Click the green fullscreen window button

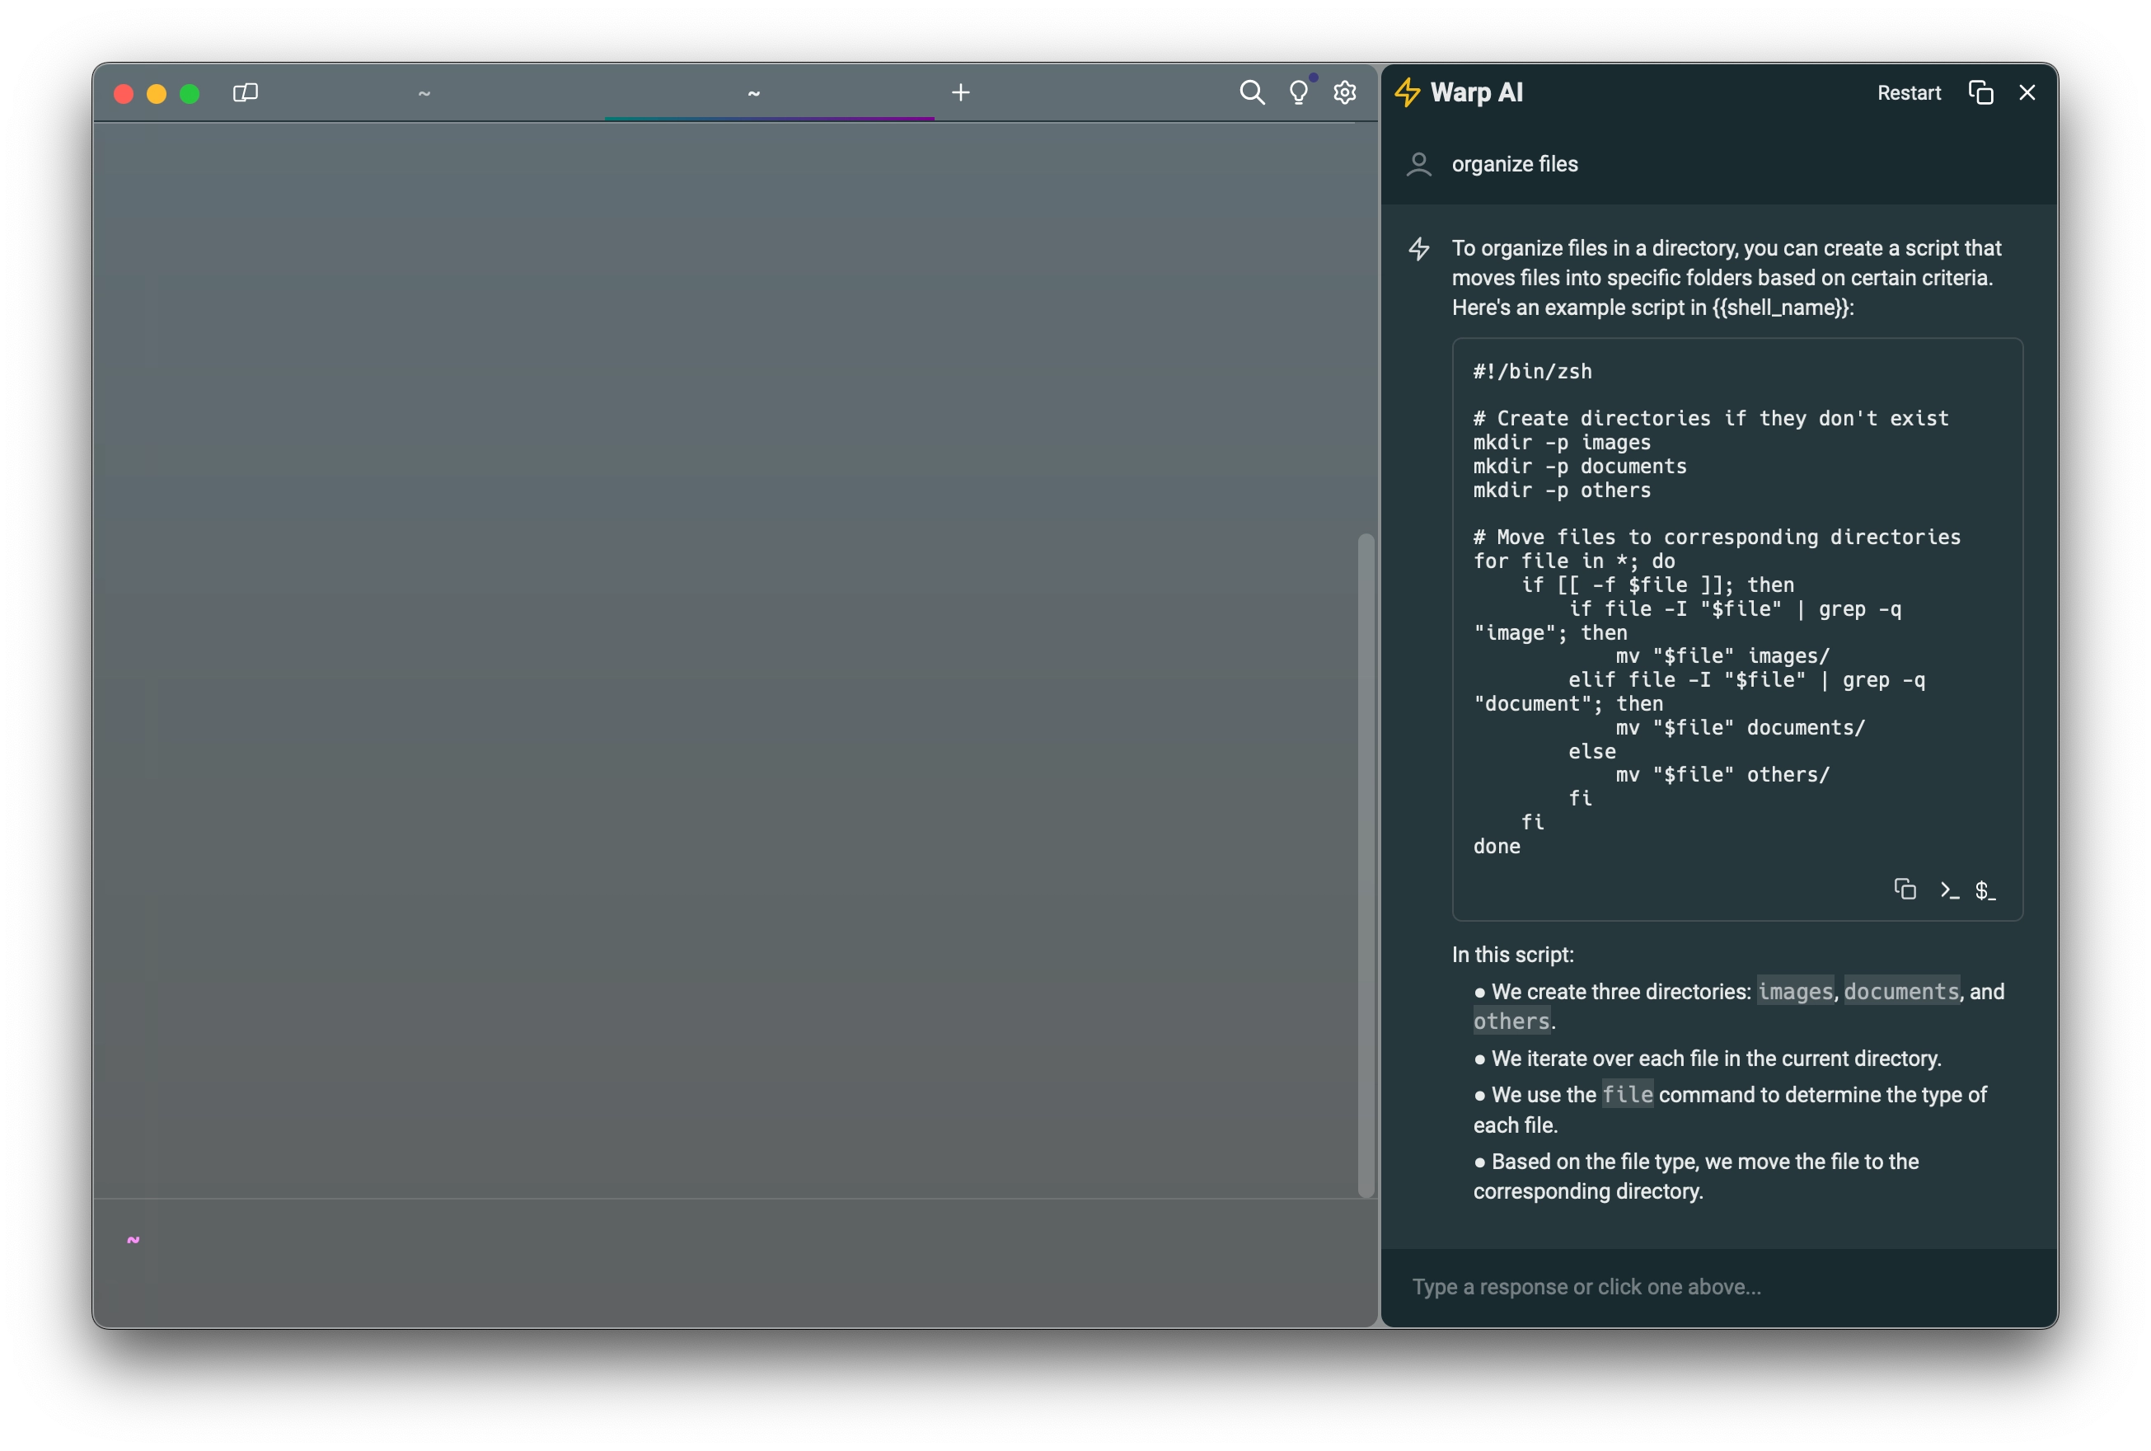190,93
